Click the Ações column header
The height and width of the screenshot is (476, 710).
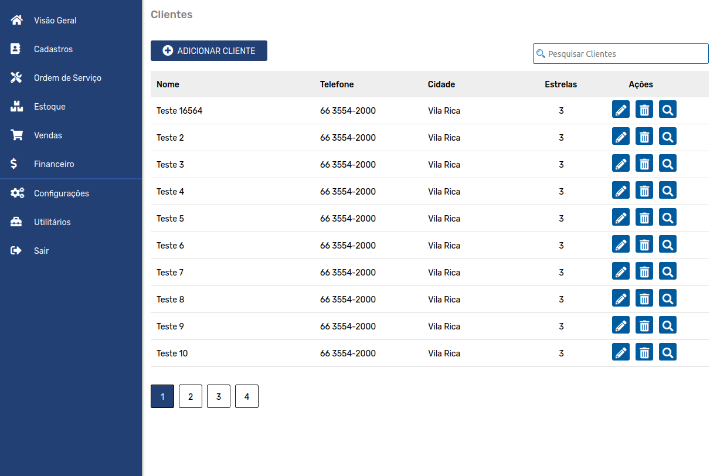(641, 84)
